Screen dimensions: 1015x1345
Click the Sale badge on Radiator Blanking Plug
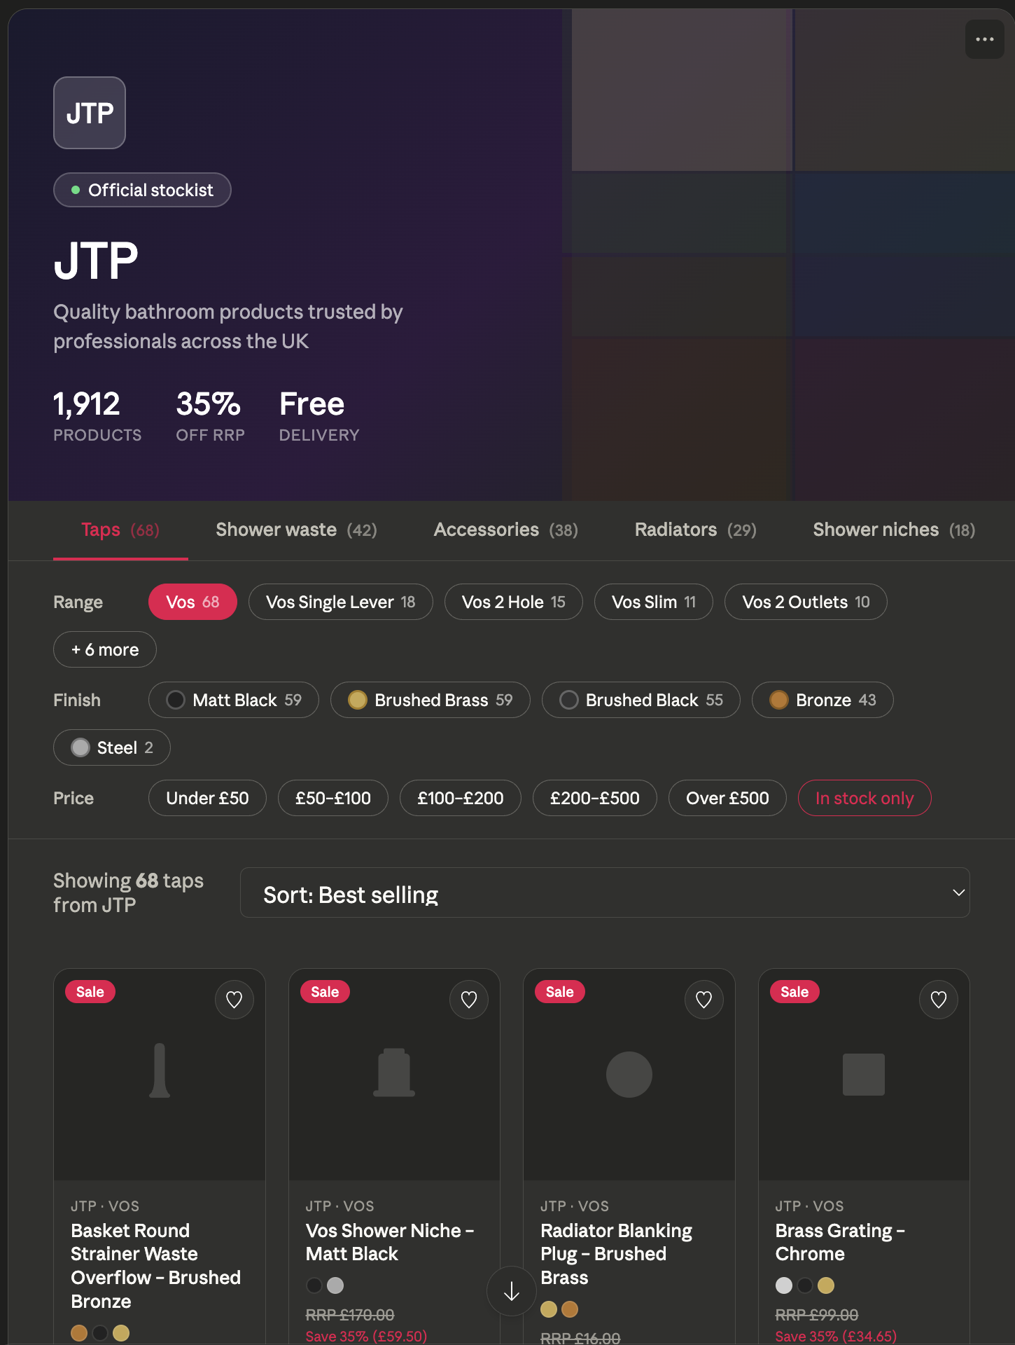[560, 992]
